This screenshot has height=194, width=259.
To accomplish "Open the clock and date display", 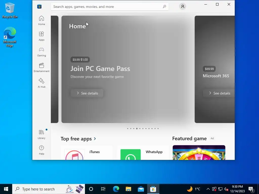I will pos(237,189).
